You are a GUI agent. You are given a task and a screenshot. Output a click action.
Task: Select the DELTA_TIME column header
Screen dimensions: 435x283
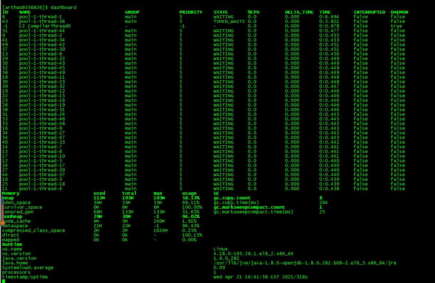[299, 12]
